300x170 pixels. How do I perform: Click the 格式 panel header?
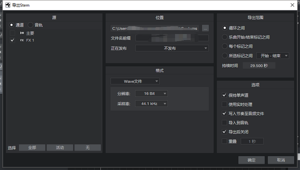[159, 71]
